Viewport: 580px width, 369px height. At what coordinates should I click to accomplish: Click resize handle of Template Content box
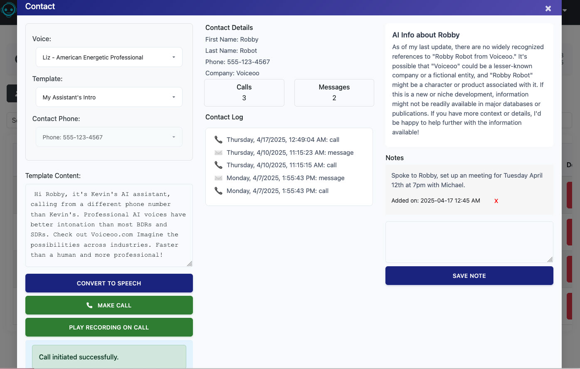(190, 263)
